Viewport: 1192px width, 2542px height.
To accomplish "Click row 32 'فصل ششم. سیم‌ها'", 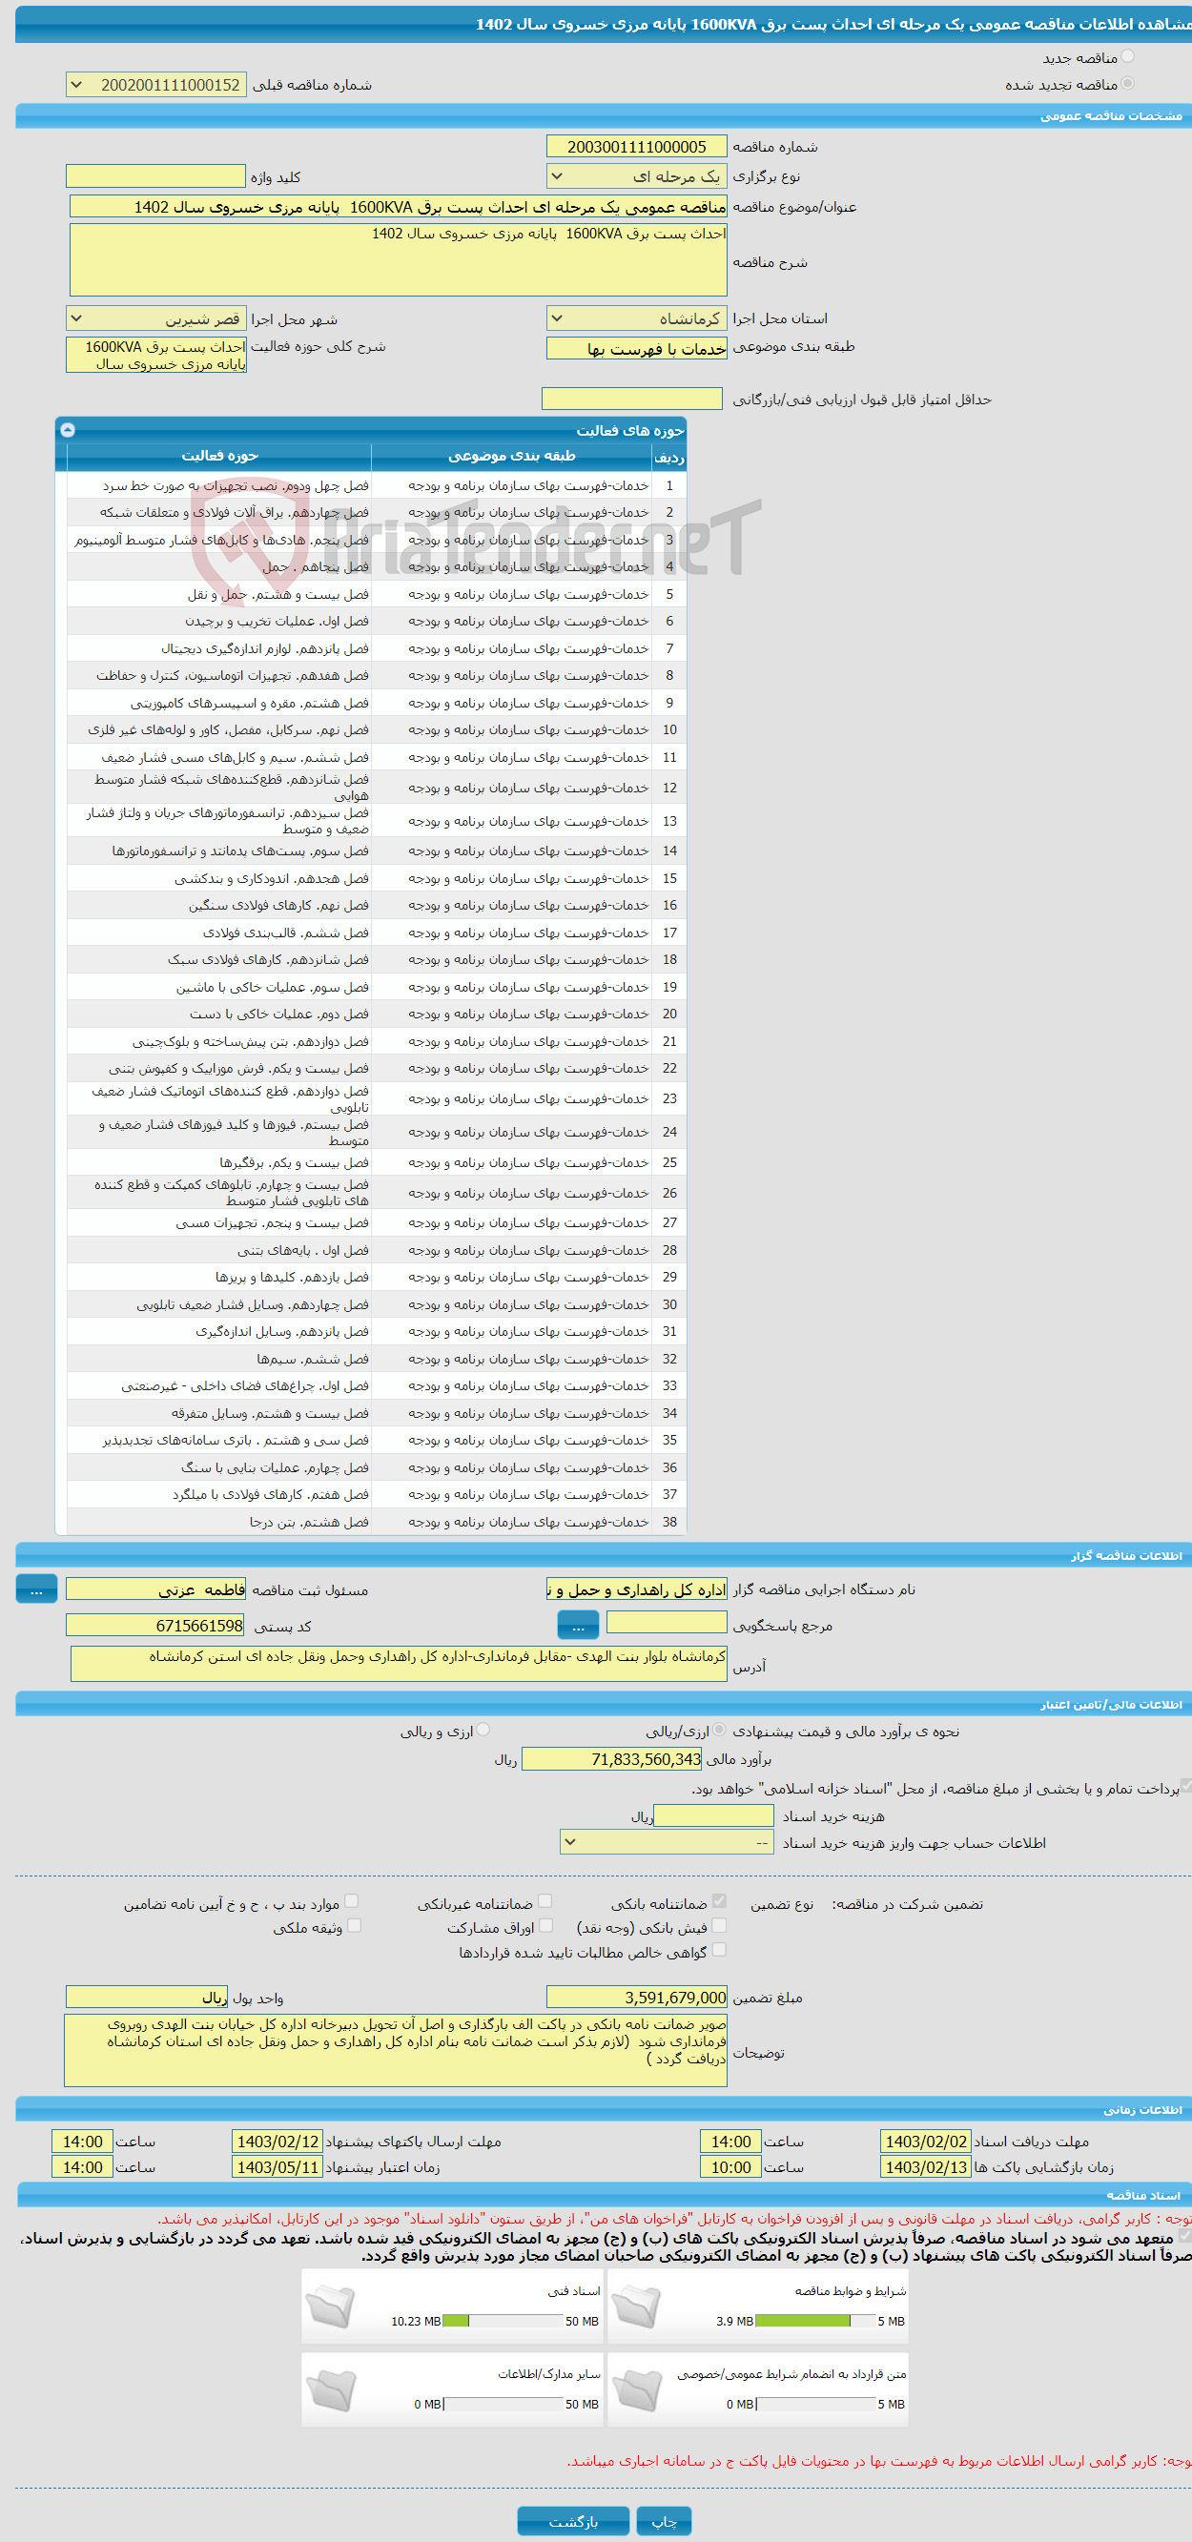I will point(313,1359).
